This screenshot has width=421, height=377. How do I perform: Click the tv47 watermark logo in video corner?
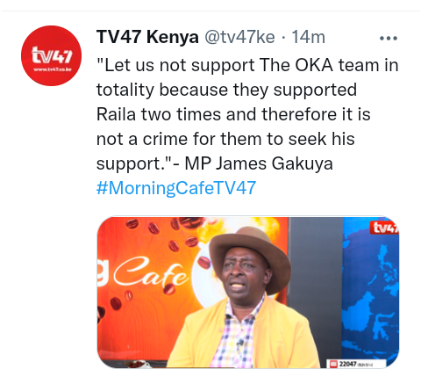(x=384, y=228)
